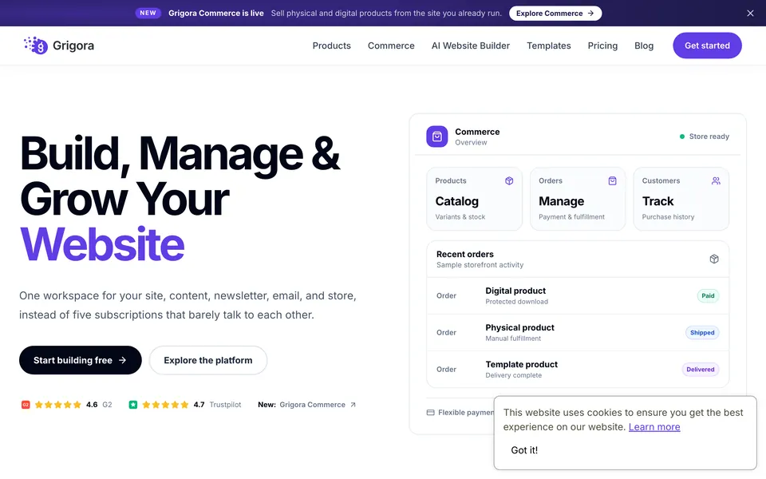Select the Products Catalog card
This screenshot has height=479, width=766.
(x=474, y=199)
